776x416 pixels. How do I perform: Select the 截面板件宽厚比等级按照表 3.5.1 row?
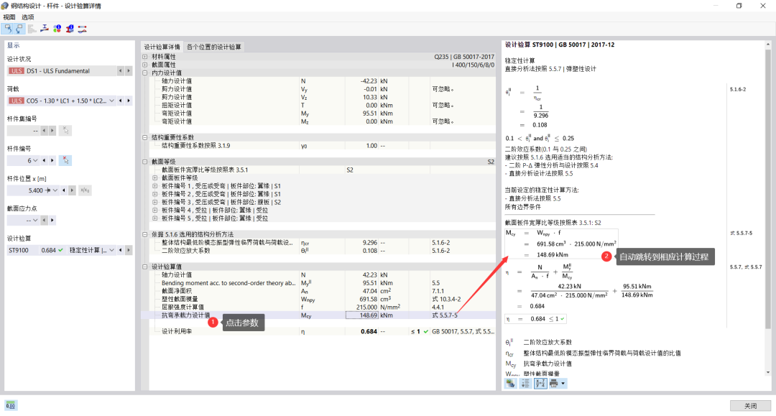point(318,170)
